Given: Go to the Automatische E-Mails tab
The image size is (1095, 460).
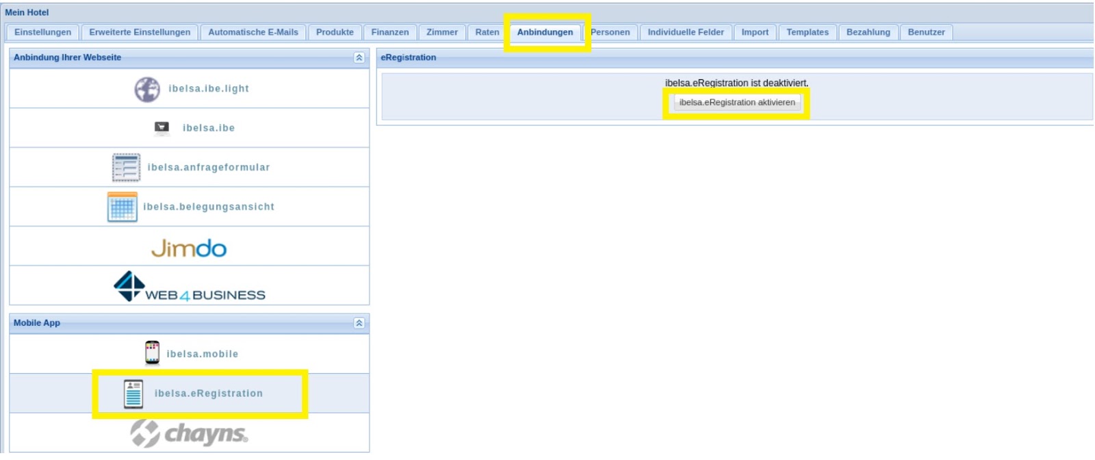Looking at the screenshot, I should tap(253, 32).
